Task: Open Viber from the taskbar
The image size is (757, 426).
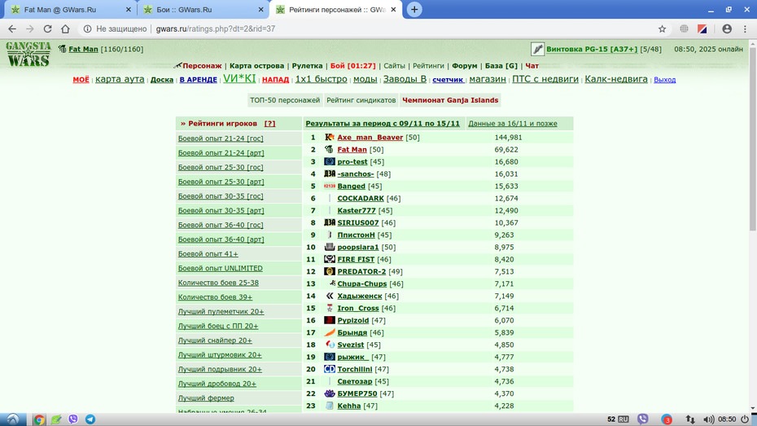Action: (73, 419)
